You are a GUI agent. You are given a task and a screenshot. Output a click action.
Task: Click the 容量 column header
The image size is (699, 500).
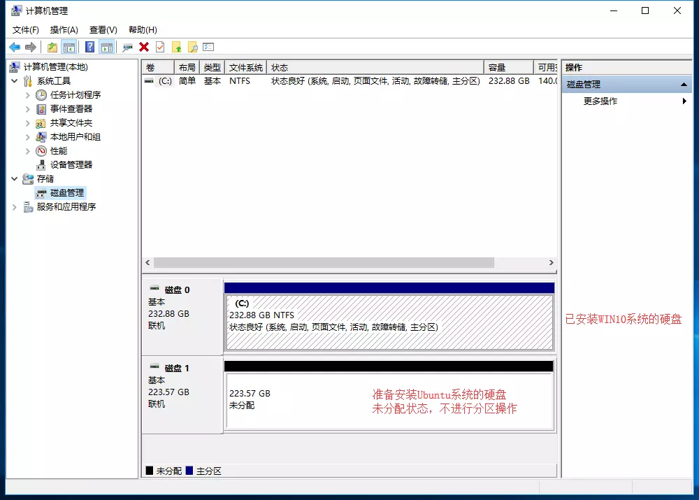click(509, 68)
